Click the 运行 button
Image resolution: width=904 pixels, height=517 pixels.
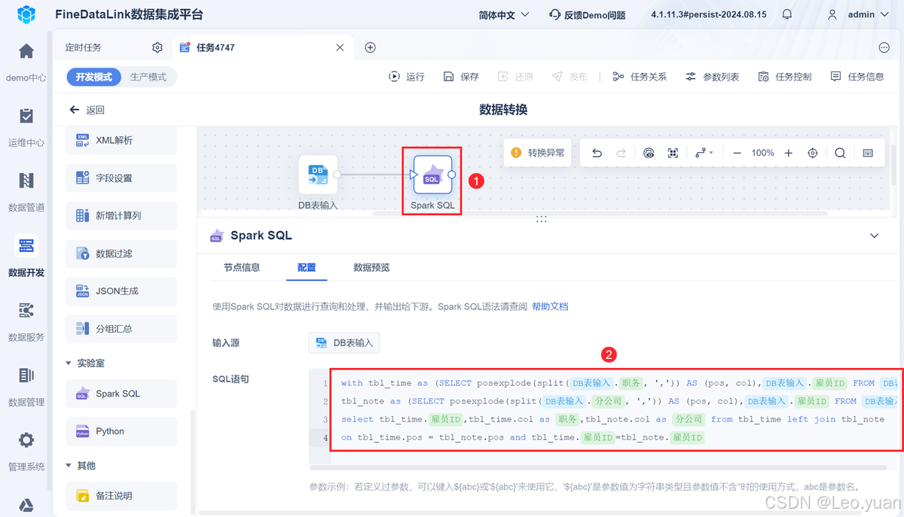tap(407, 77)
